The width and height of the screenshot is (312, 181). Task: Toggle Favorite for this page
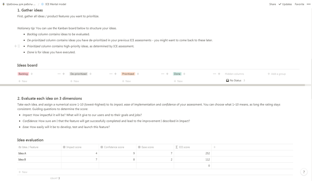pyautogui.click(x=299, y=4)
